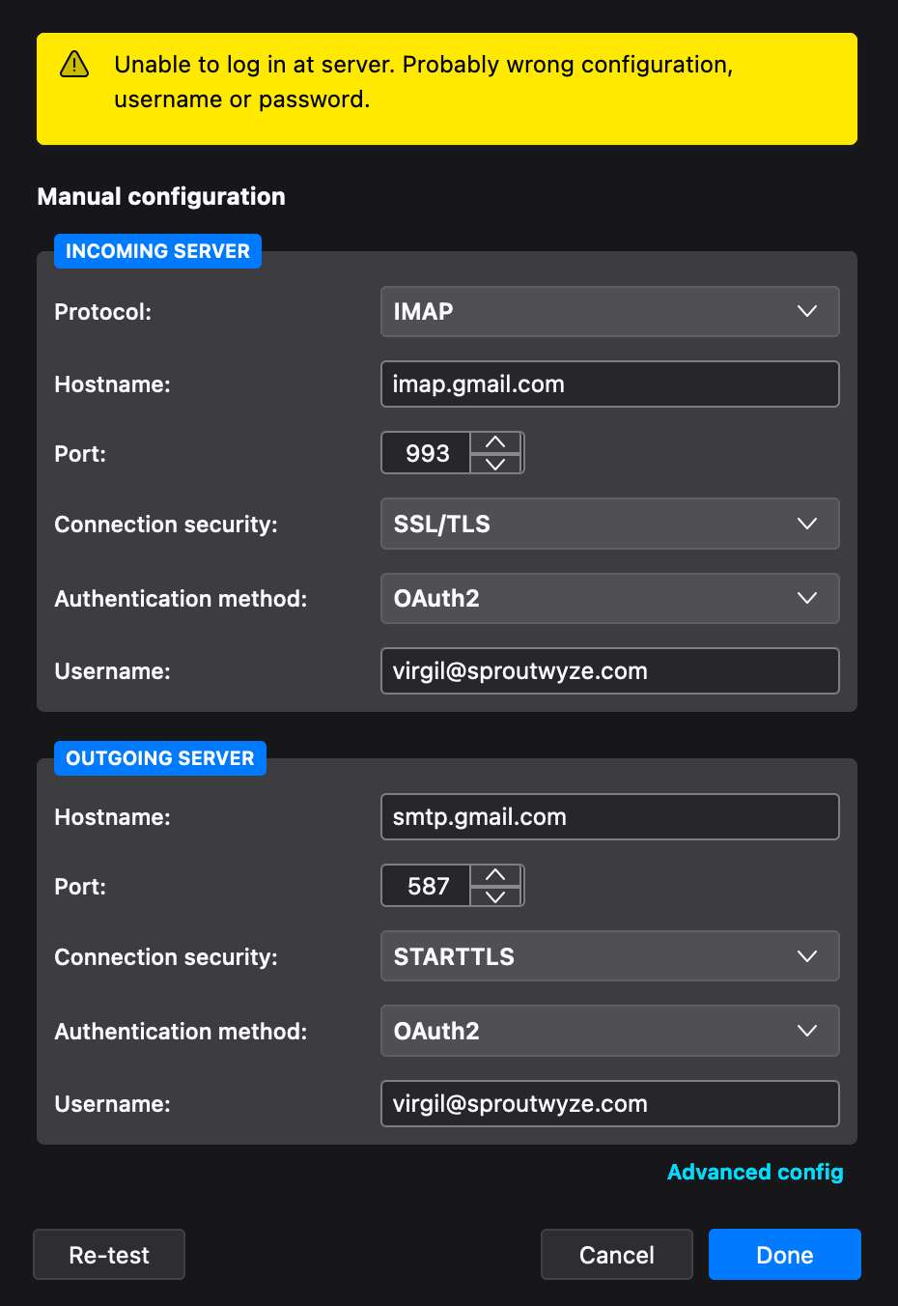Expand outgoing Connection security STARTTLS dropdown
Screen dimensions: 898x1306
coord(609,956)
